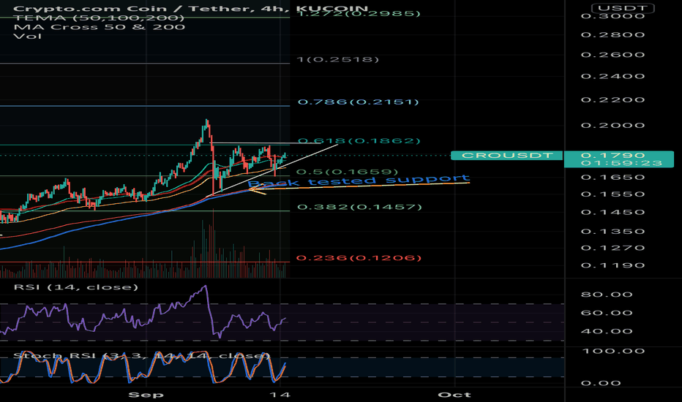Click the RSI (14, close) legend
Viewport: 682px width, 402px height.
75,287
